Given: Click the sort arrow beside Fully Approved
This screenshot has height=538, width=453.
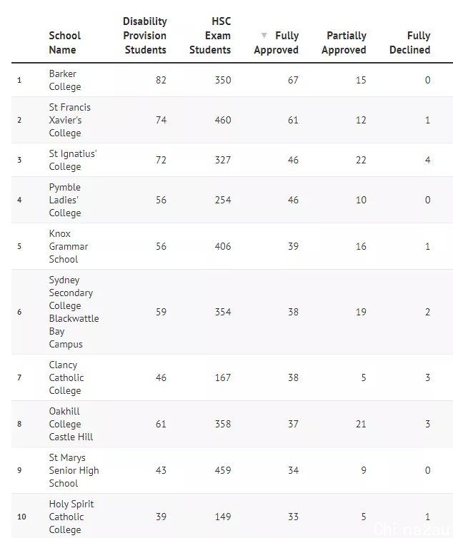Looking at the screenshot, I should pyautogui.click(x=264, y=36).
